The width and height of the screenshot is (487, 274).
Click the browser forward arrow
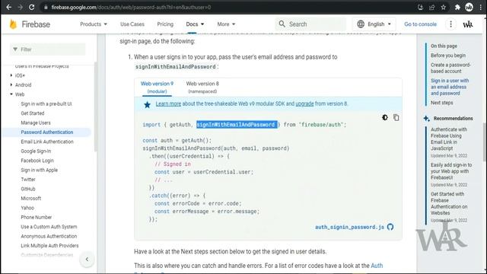point(21,7)
